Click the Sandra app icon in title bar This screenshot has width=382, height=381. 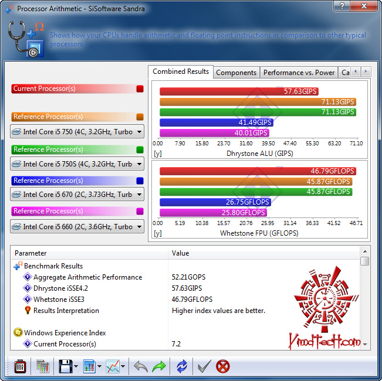(x=9, y=9)
